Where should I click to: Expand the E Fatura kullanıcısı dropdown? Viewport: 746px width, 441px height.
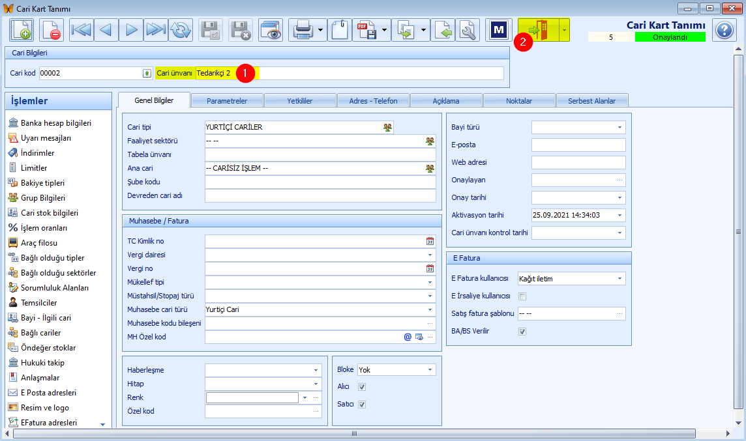[619, 279]
